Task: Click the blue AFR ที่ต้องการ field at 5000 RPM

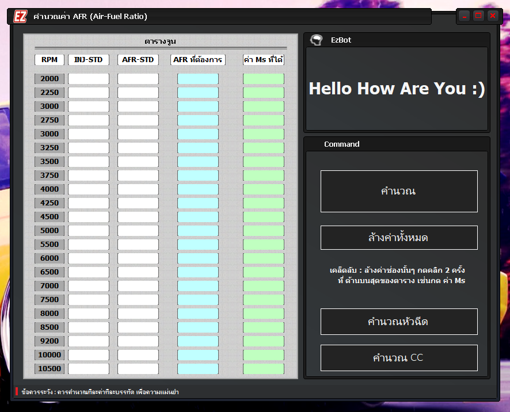Action: pyautogui.click(x=197, y=230)
